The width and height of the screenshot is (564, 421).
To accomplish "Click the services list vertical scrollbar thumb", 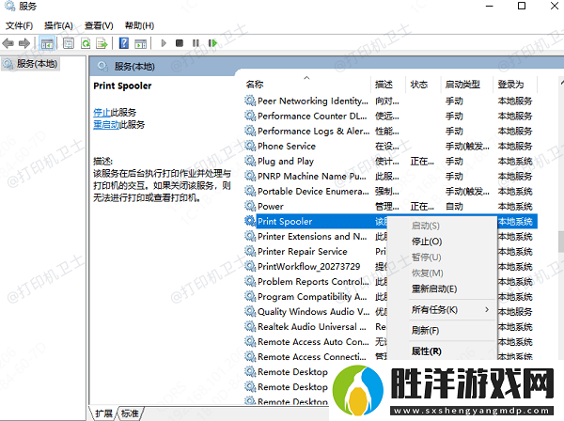I will tap(561, 242).
